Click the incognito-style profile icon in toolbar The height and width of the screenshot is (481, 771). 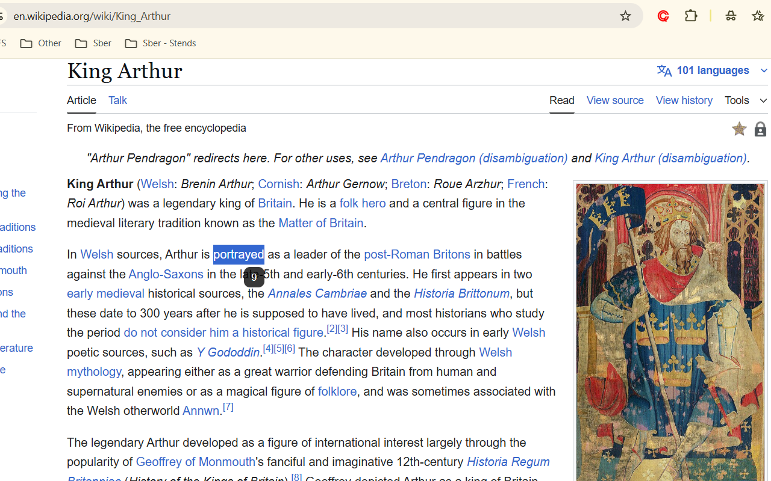[x=731, y=16]
